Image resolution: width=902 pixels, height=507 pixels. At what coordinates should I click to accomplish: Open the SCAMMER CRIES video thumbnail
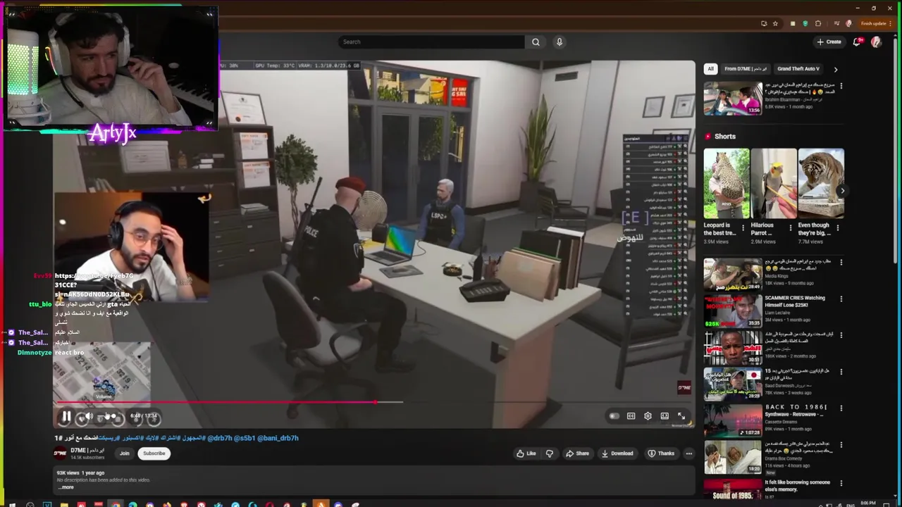coord(732,311)
